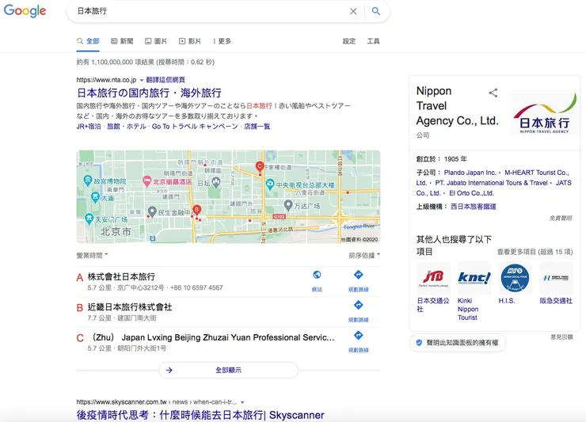Expand the nta.co.jp result URL arrow

click(142, 80)
